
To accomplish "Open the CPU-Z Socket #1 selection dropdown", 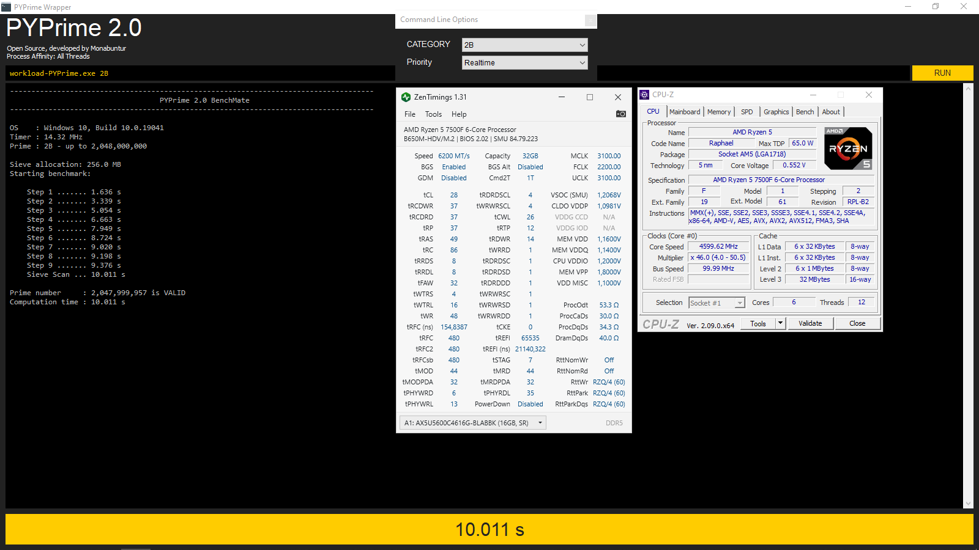I will click(717, 302).
